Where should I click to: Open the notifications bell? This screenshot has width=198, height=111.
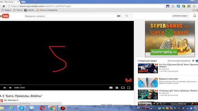(x=195, y=16)
